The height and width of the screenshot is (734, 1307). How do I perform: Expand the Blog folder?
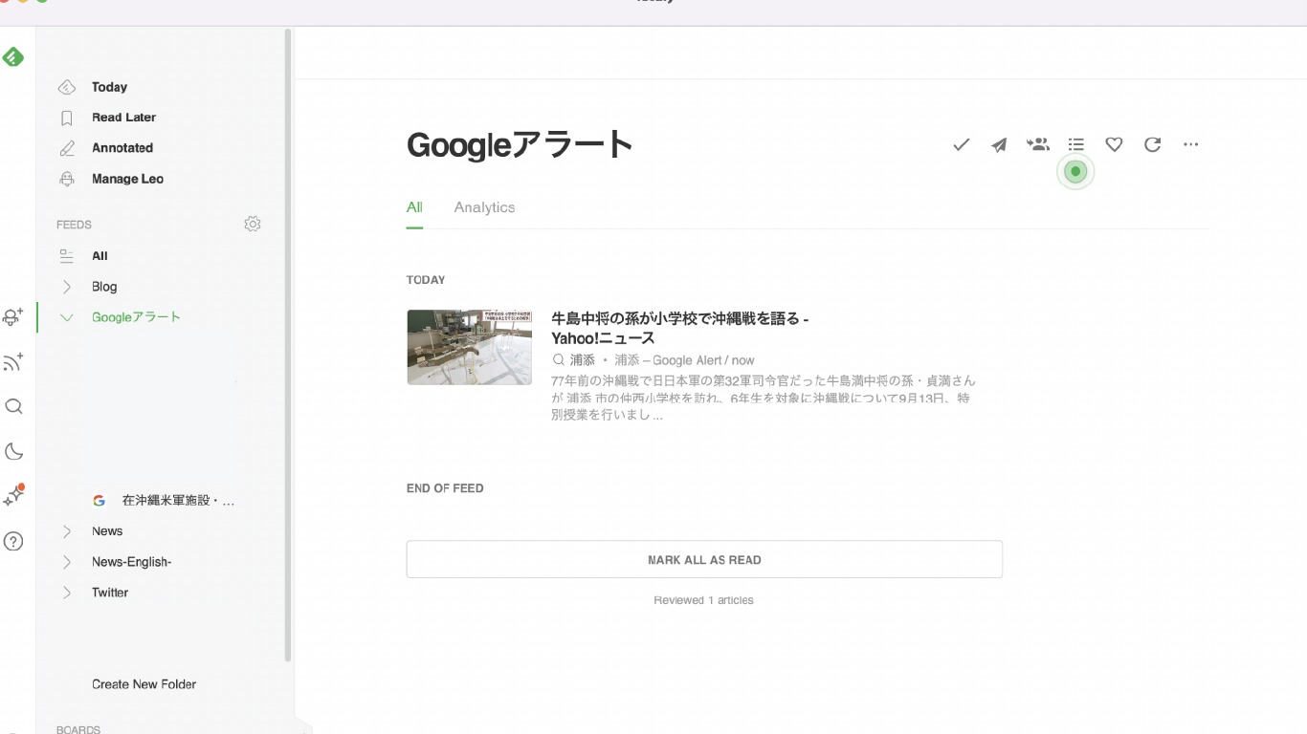[67, 287]
